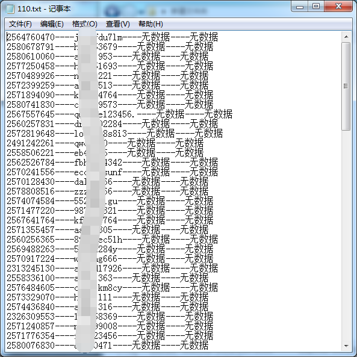Click the scrollbar down arrow
This screenshot has width=357, height=357.
pos(346,346)
